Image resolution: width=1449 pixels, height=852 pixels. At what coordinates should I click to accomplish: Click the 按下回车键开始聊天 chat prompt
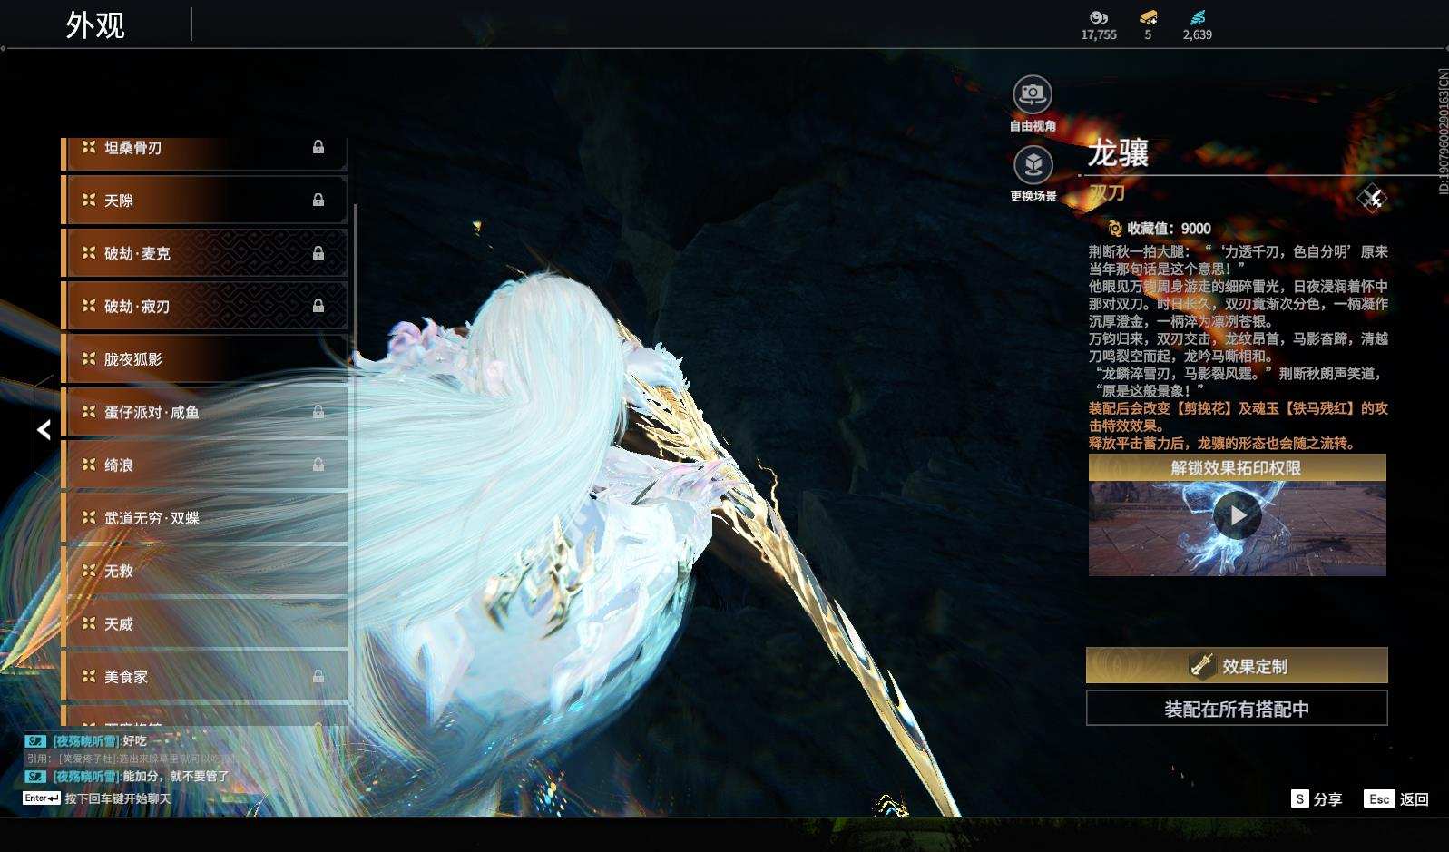click(x=118, y=798)
